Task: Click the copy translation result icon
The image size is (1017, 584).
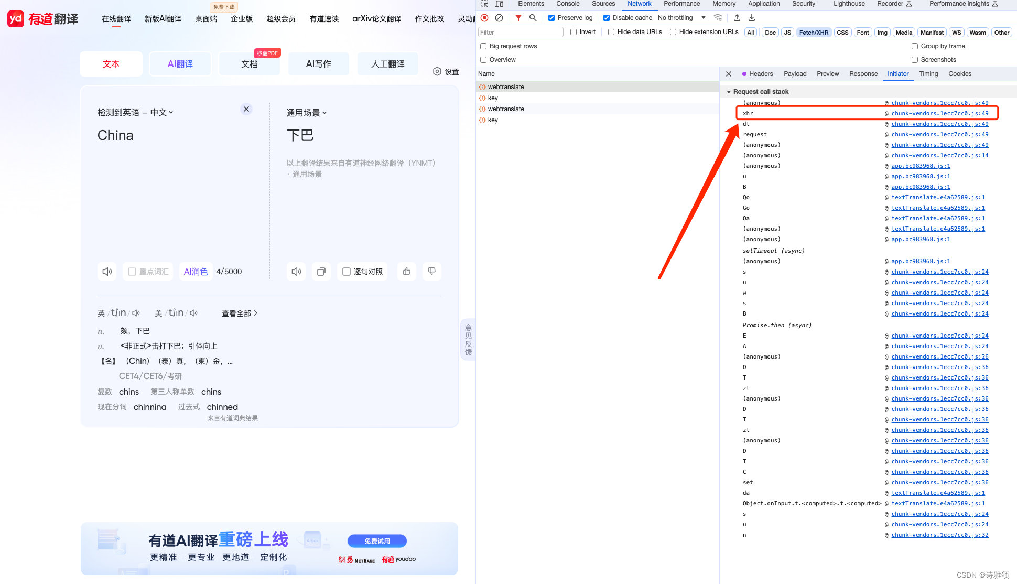Action: 321,271
